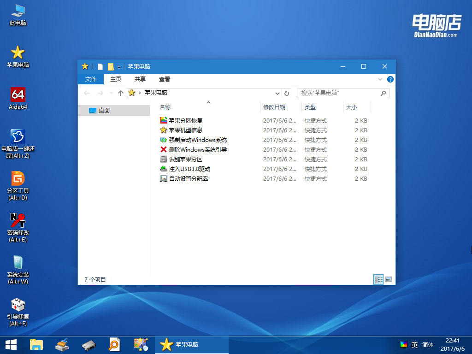472x354 pixels.
Task: Switch to large icons view layout
Action: click(389, 279)
